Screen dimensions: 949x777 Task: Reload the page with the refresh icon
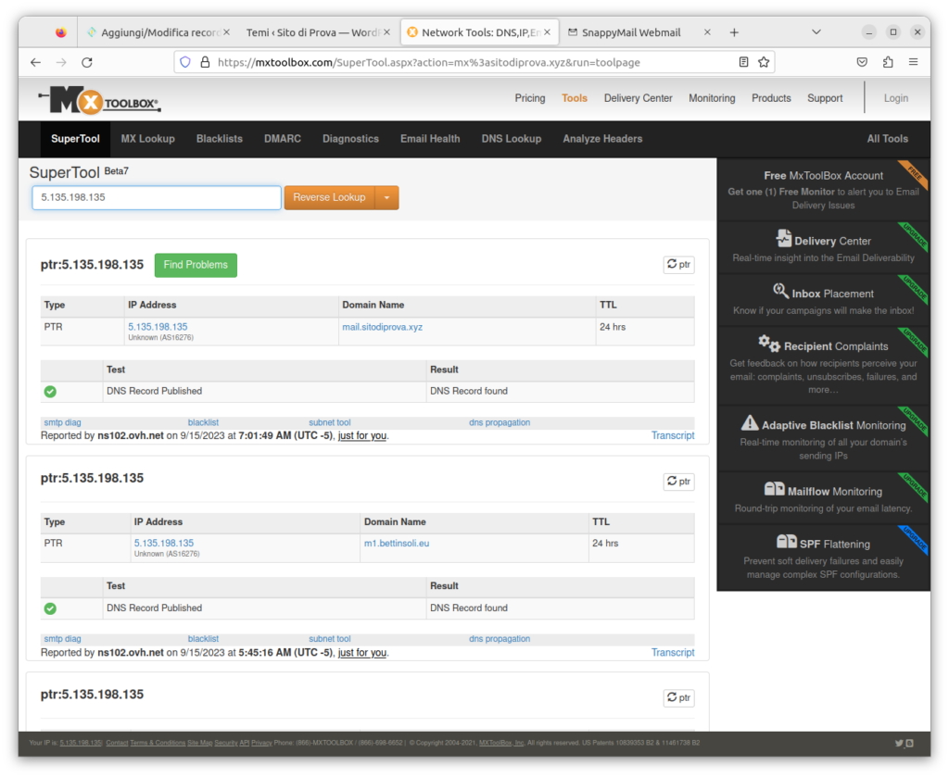point(87,62)
